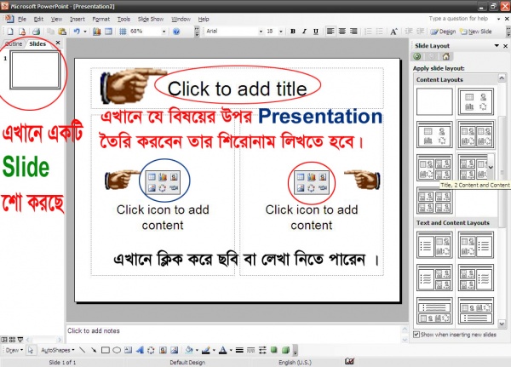
Task: Apply bulleted list formatting
Action: pyautogui.click(x=379, y=32)
